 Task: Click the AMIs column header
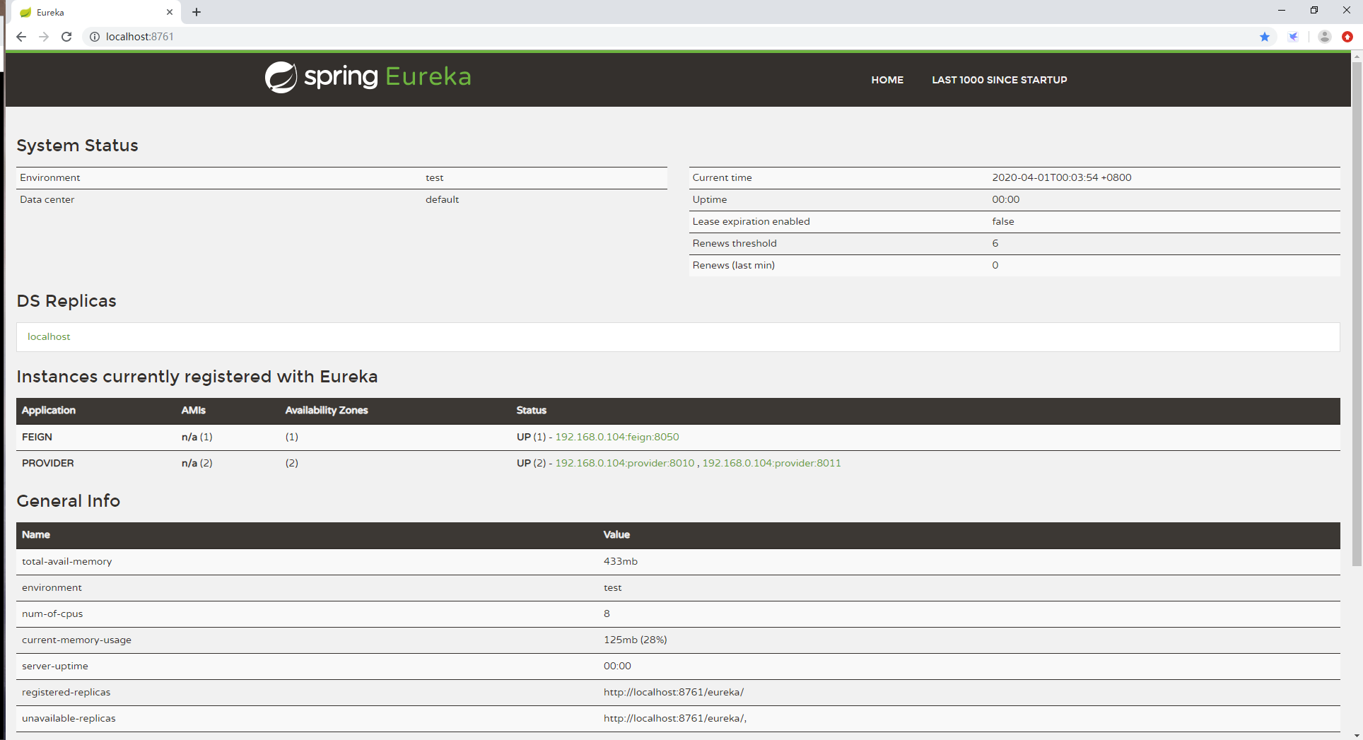(194, 410)
